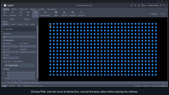This screenshot has height=95, width=169.
Task: Toggle the Auto controllers checkbox
Action: (13, 61)
